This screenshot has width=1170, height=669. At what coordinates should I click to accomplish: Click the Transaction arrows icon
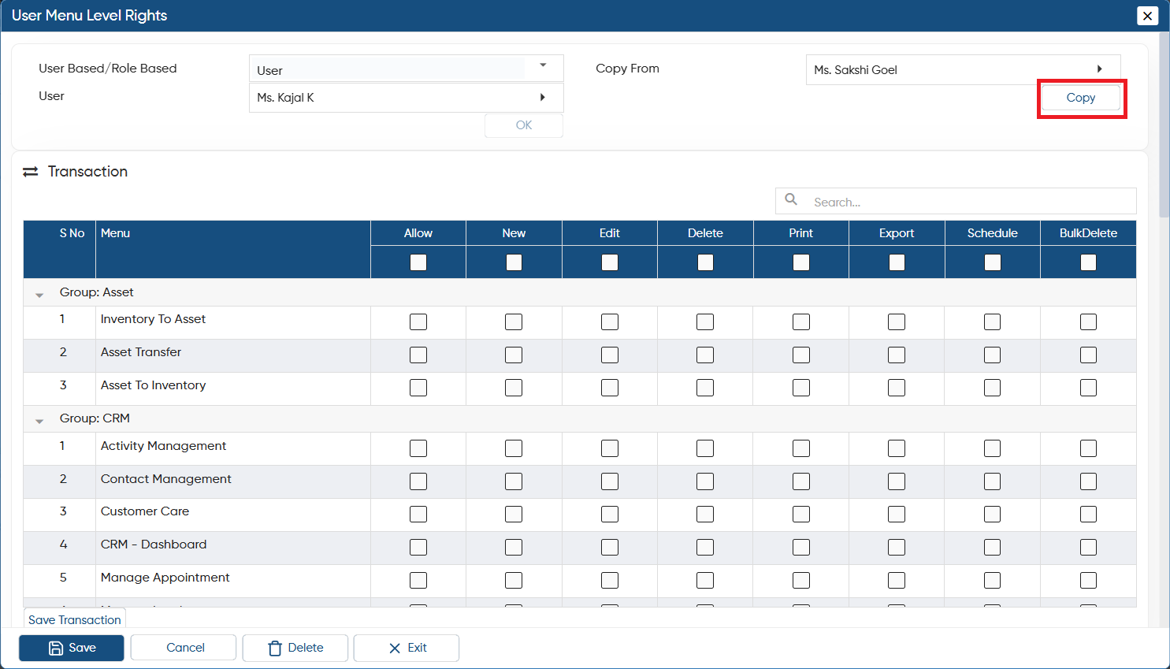point(31,172)
